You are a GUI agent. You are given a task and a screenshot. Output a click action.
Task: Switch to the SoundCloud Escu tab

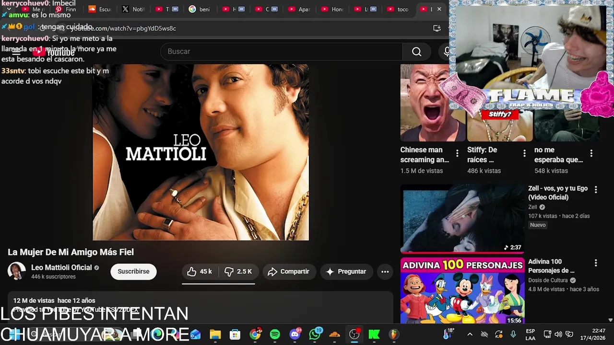tap(100, 9)
